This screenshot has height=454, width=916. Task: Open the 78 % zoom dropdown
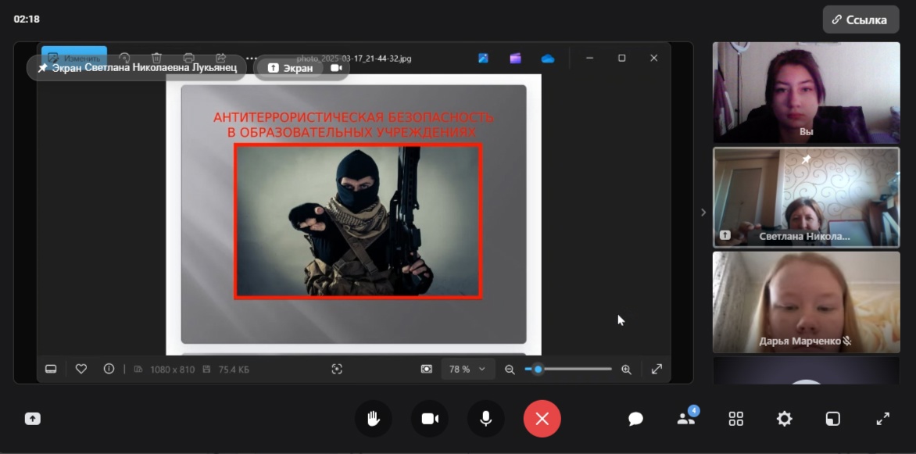point(467,370)
